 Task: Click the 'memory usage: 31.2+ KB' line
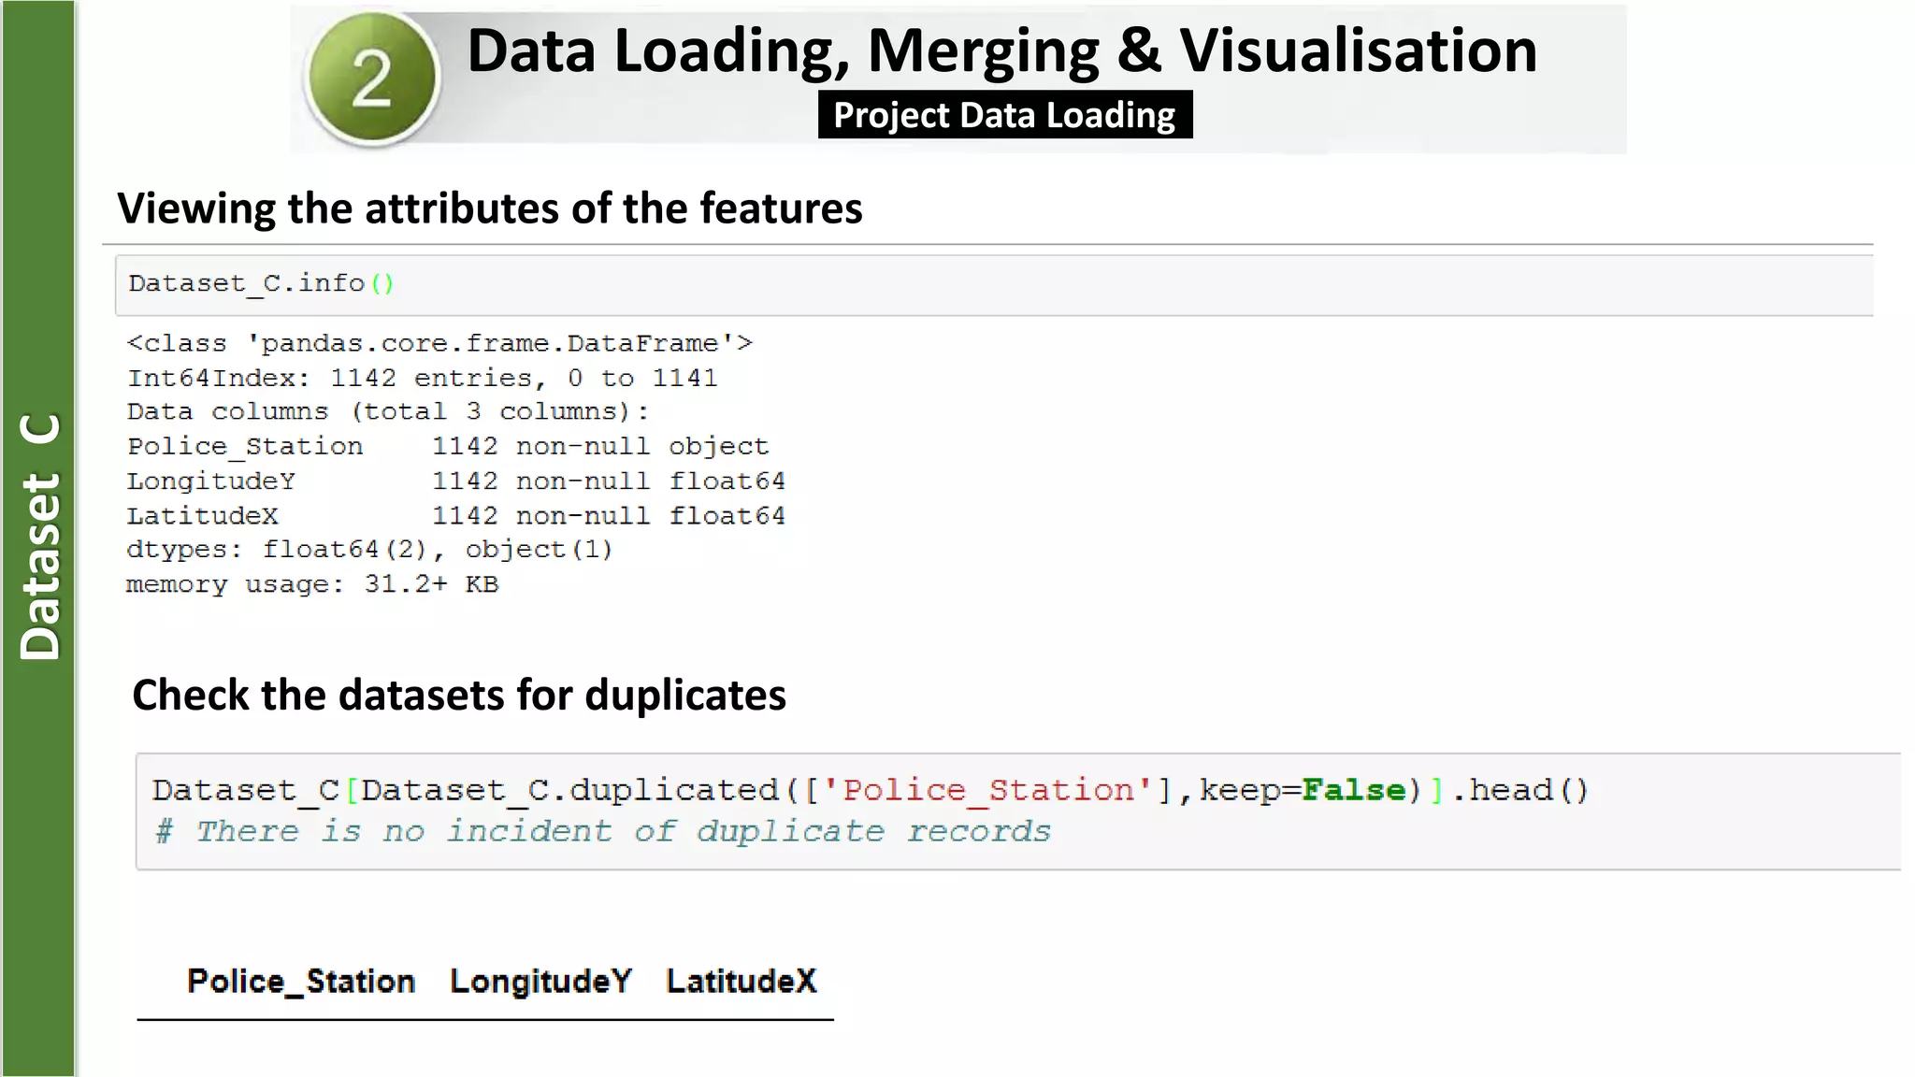pyautogui.click(x=312, y=584)
